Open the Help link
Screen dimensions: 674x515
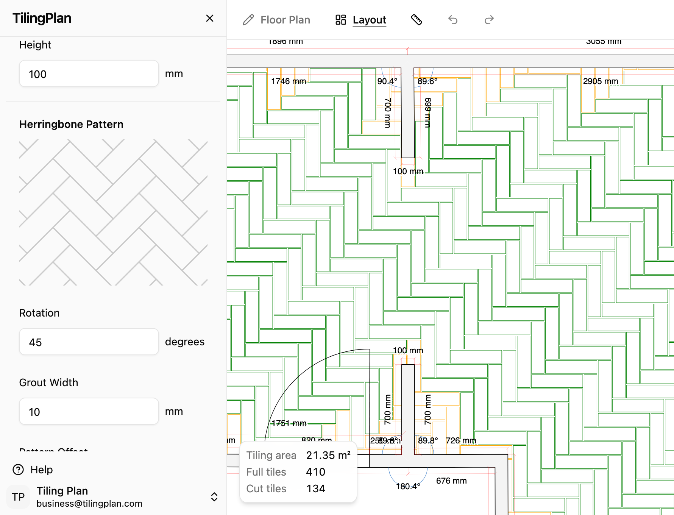42,470
